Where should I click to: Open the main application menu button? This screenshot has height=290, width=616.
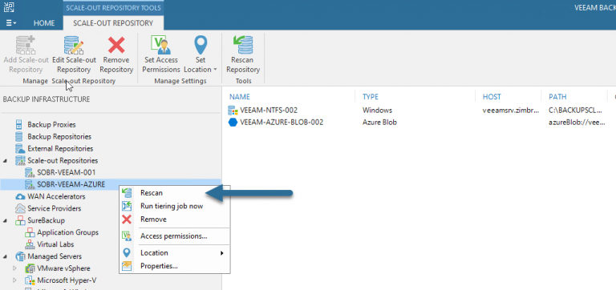coord(11,23)
